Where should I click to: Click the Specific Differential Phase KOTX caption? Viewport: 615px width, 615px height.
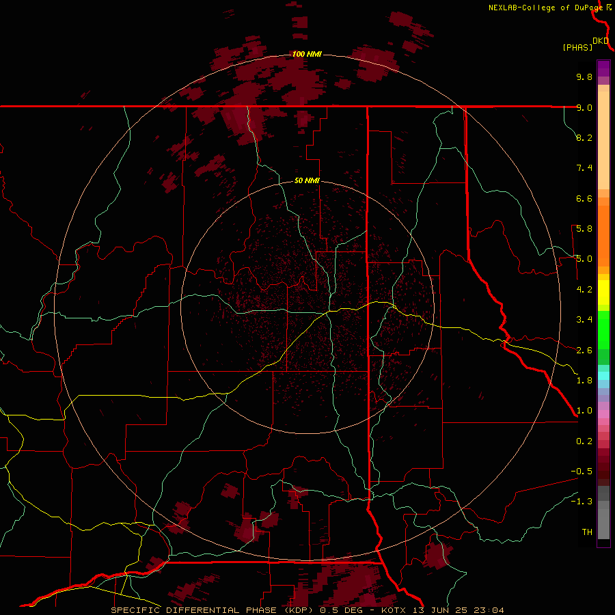pyautogui.click(x=307, y=610)
